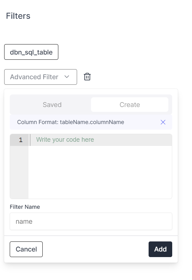Click the Add button
The height and width of the screenshot is (280, 192).
(x=160, y=249)
